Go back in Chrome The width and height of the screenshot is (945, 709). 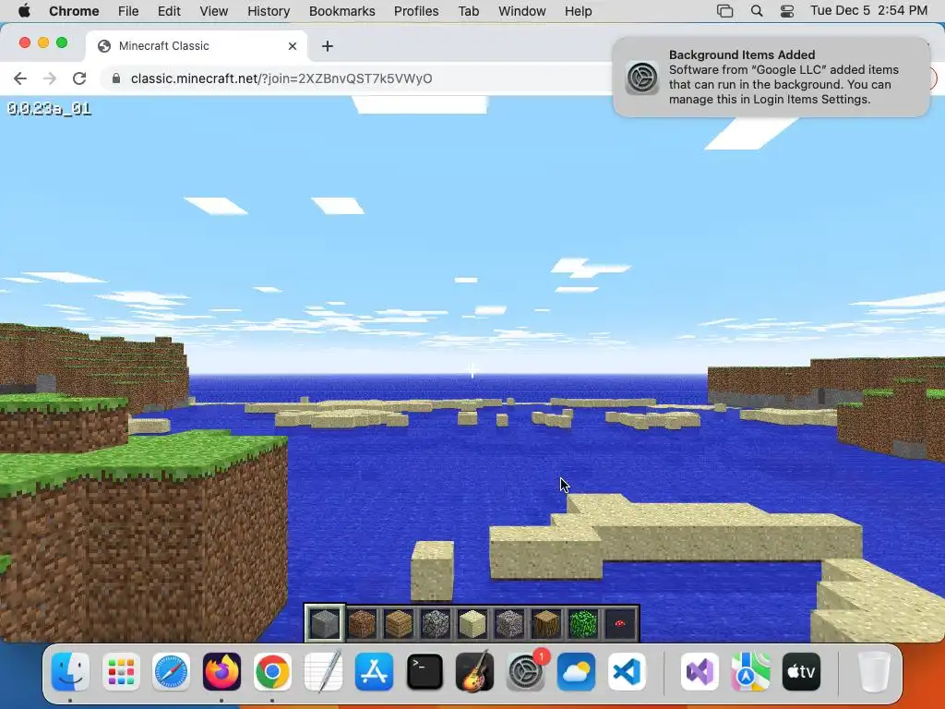pos(20,78)
